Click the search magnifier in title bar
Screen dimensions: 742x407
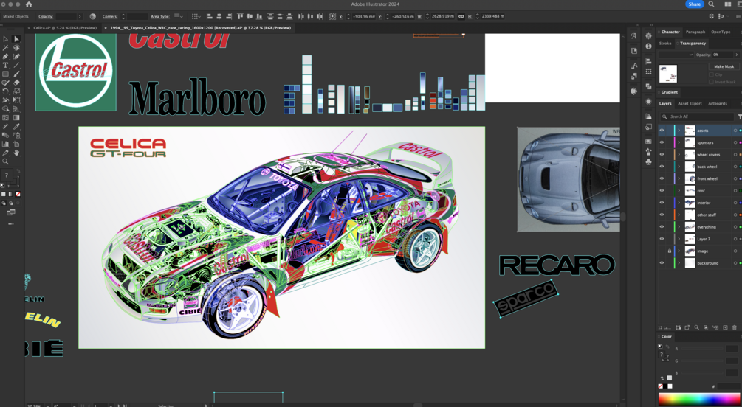coord(711,4)
